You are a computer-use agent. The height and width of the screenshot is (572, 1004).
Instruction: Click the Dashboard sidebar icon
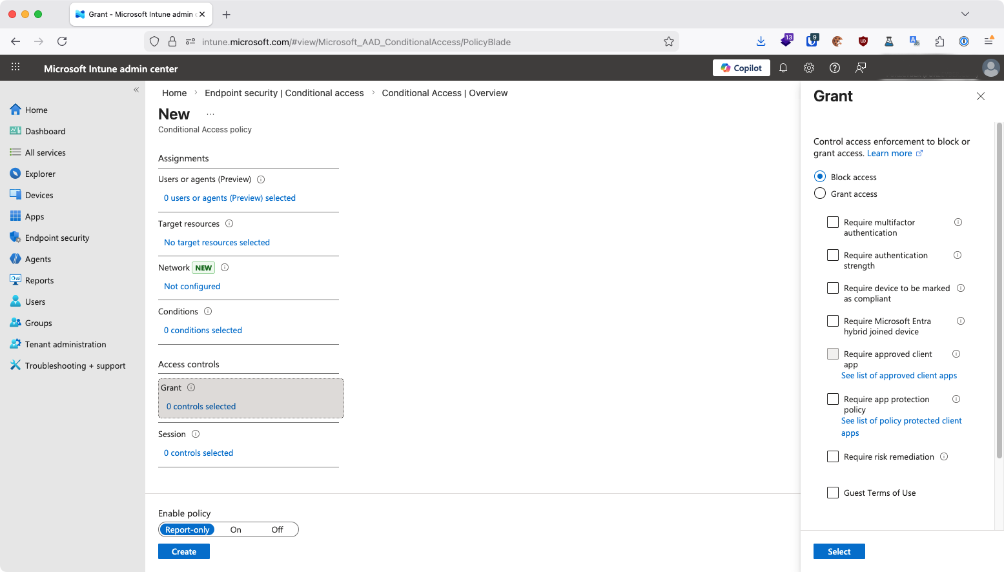(15, 131)
